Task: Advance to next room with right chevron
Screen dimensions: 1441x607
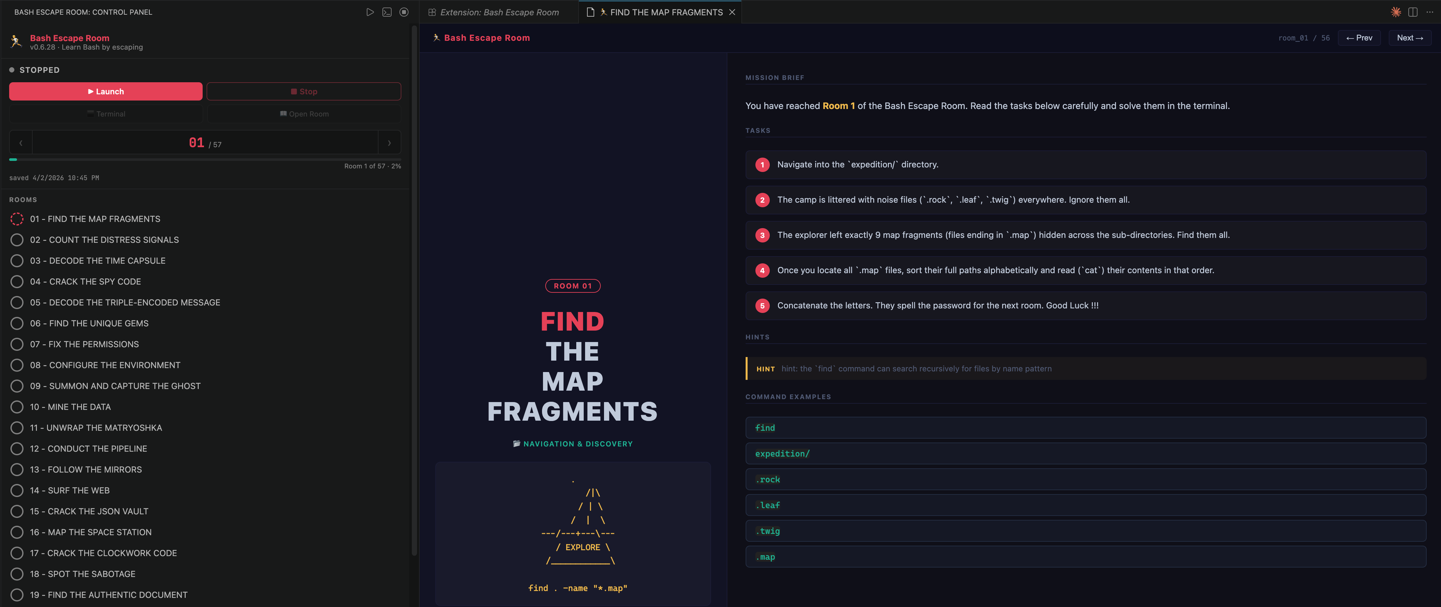Action: [x=389, y=143]
